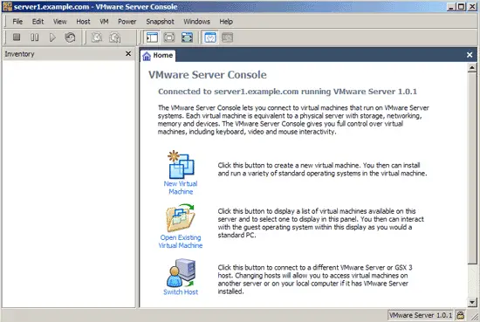
Task: Click the Summary view toolbar icon
Action: tap(210, 38)
